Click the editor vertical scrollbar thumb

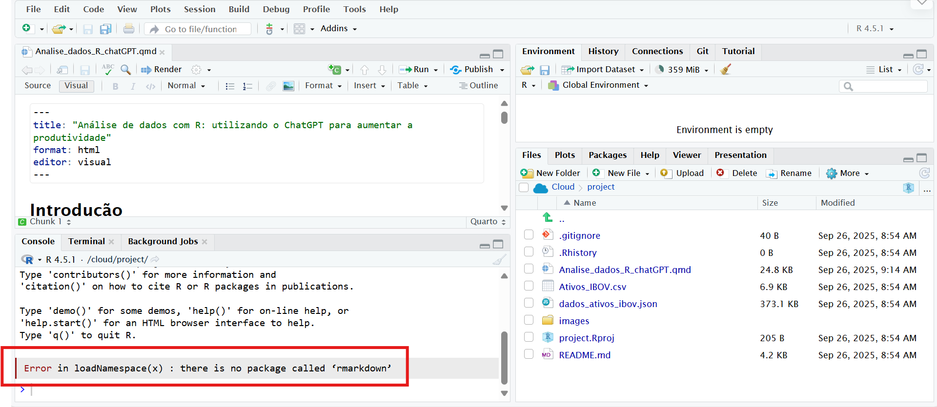pyautogui.click(x=504, y=117)
